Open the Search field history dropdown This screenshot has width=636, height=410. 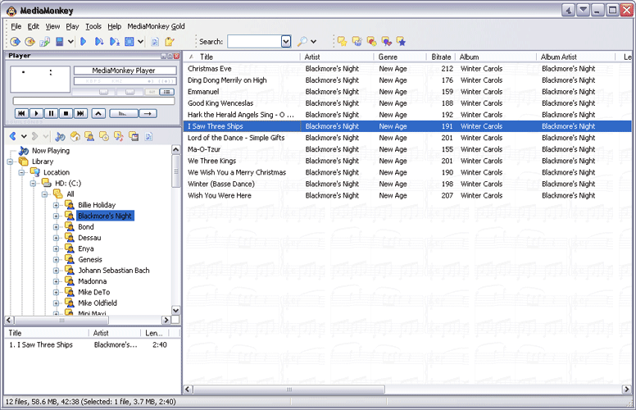(286, 41)
